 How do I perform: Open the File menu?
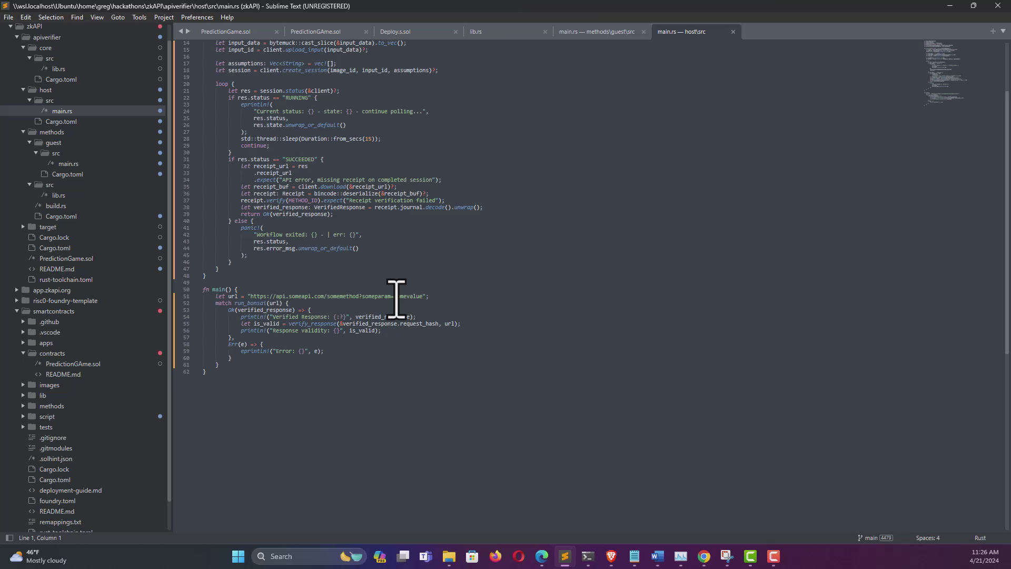point(8,17)
